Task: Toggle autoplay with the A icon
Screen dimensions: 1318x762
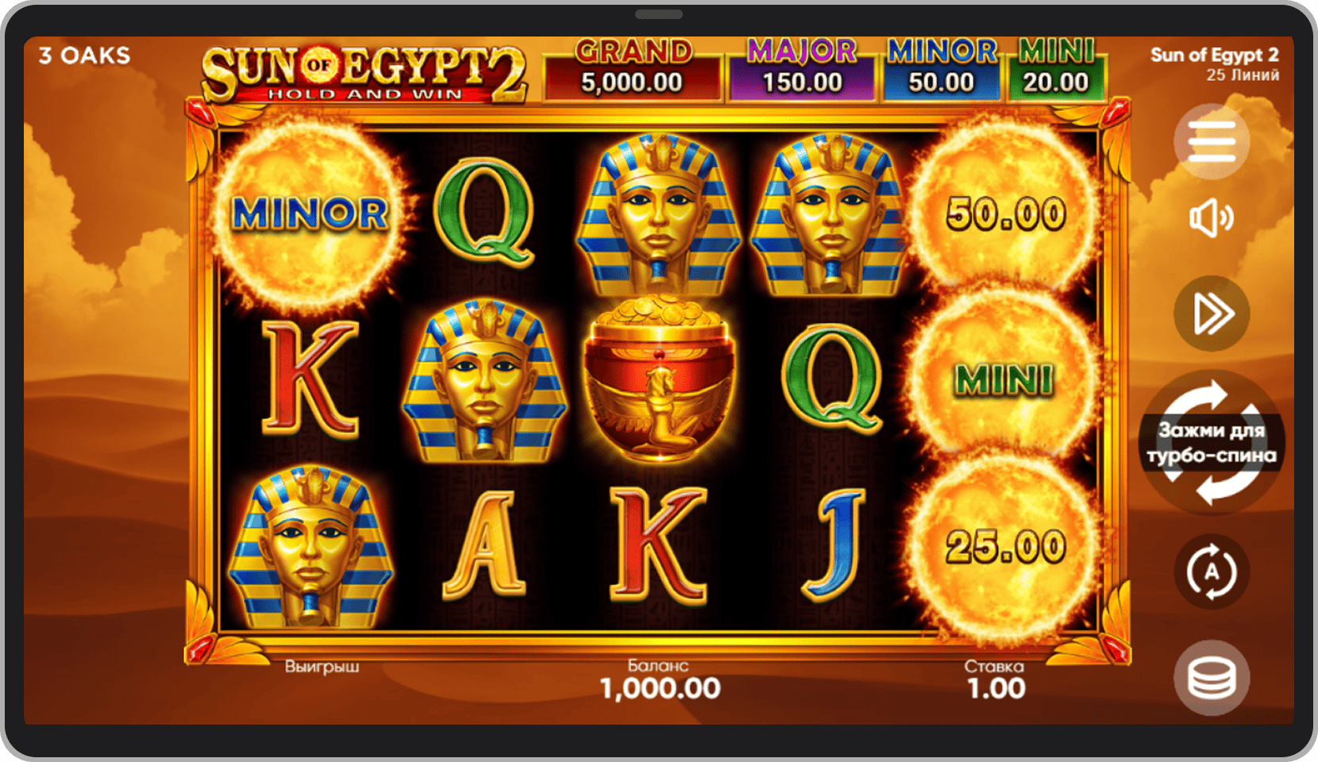Action: click(x=1212, y=571)
